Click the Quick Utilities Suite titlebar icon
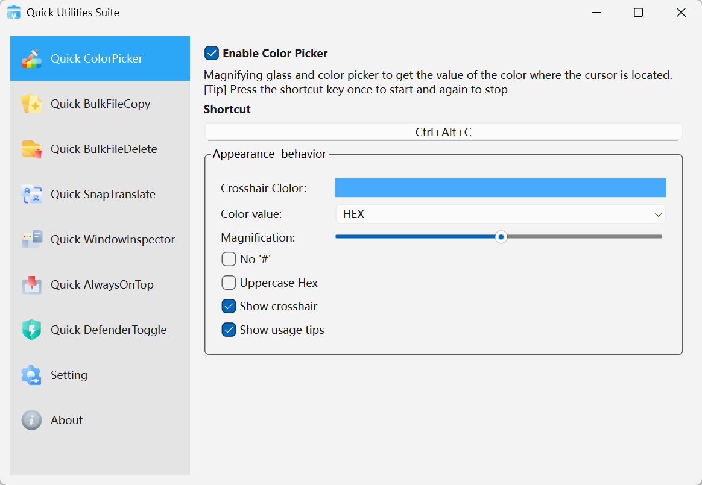Image resolution: width=702 pixels, height=485 pixels. point(13,12)
